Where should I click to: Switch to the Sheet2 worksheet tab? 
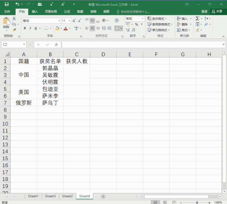(x=67, y=196)
